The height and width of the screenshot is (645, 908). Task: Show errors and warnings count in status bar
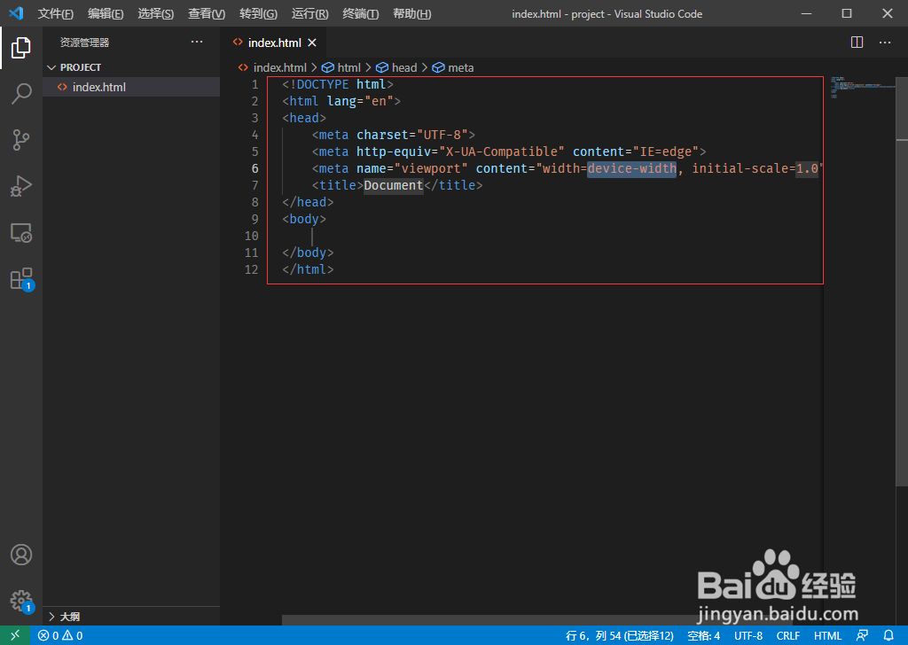tap(60, 635)
